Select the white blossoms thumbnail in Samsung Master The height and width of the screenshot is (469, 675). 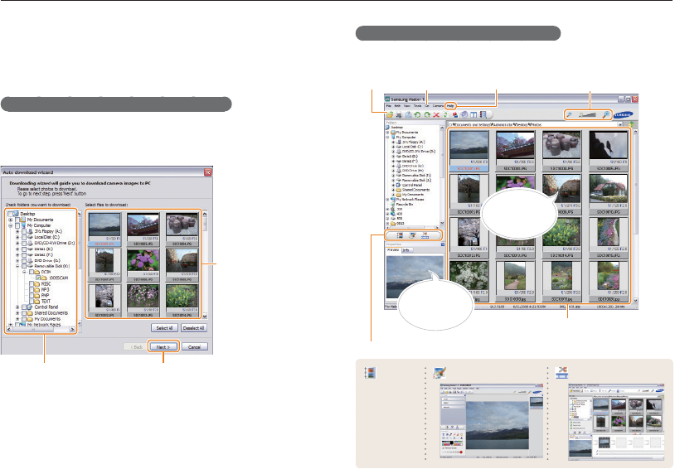point(469,281)
